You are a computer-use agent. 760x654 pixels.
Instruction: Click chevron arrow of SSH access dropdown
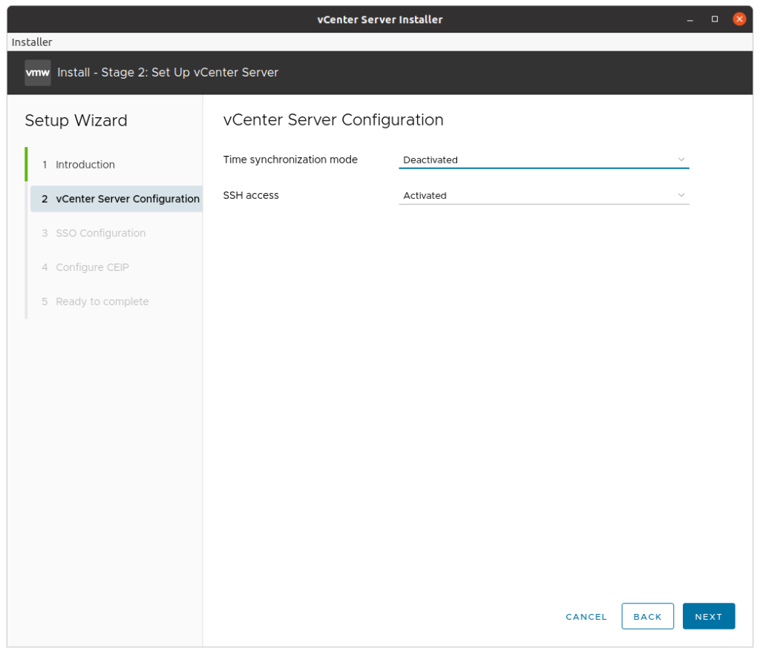pyautogui.click(x=681, y=195)
